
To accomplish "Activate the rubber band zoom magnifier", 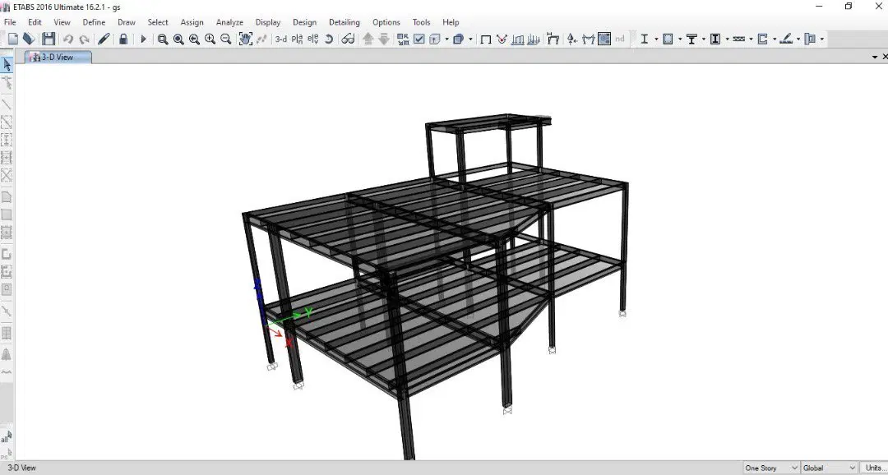I will (163, 39).
